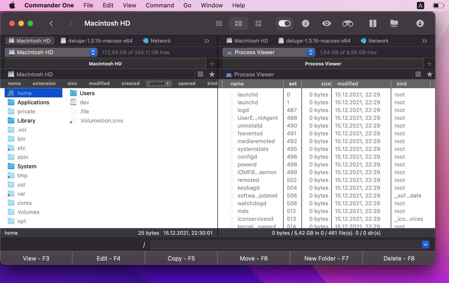Click the View - F3 button
The image size is (449, 283).
(36, 258)
